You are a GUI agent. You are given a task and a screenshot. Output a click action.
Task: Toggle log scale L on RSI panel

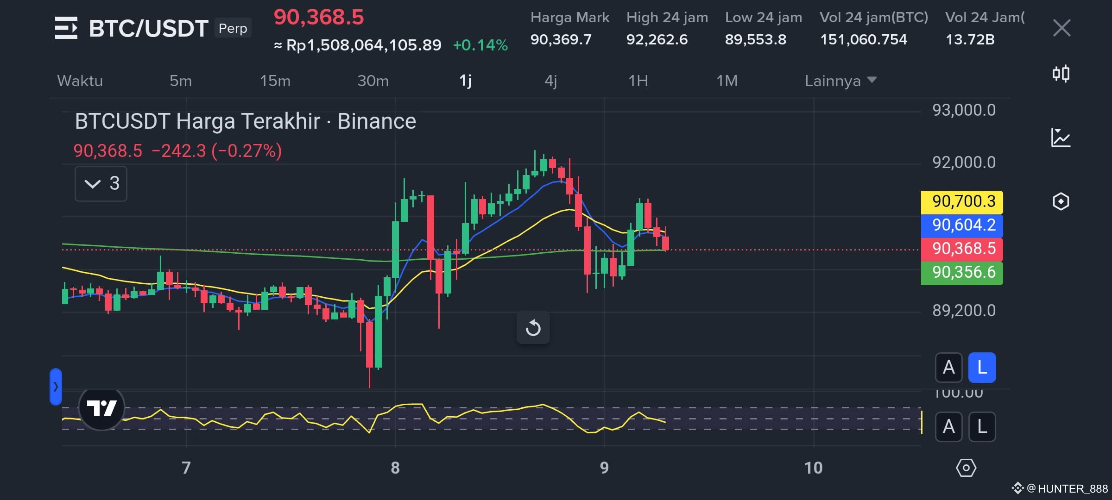(x=982, y=426)
